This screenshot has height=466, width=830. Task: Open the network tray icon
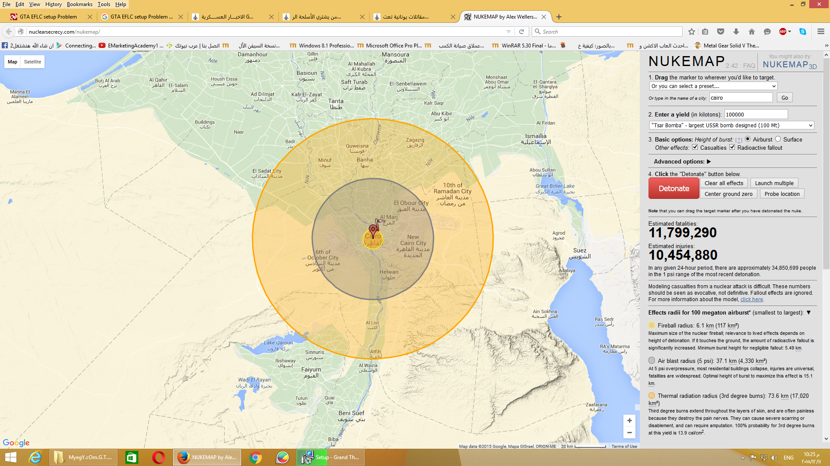[764, 458]
